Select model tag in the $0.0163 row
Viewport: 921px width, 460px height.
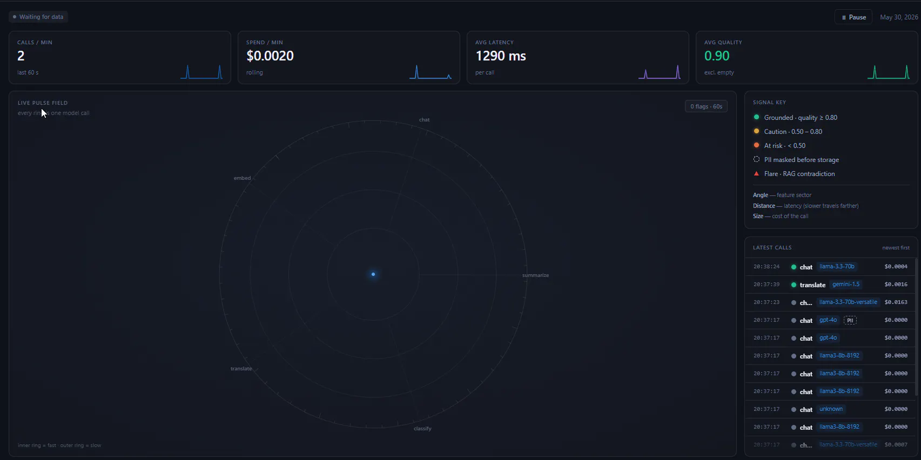pyautogui.click(x=848, y=302)
